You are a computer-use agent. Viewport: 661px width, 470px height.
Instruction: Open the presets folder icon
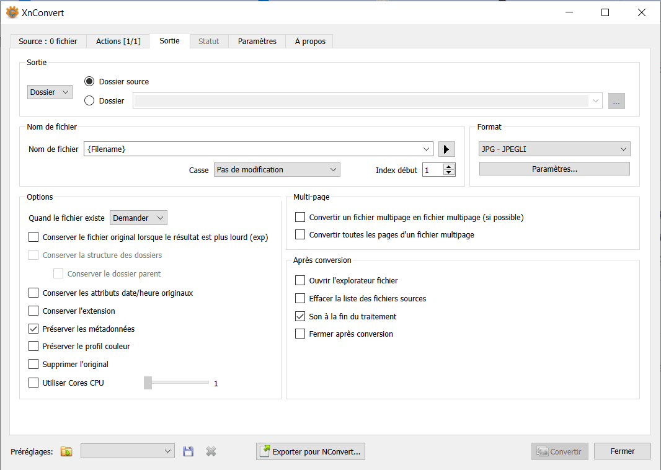66,451
